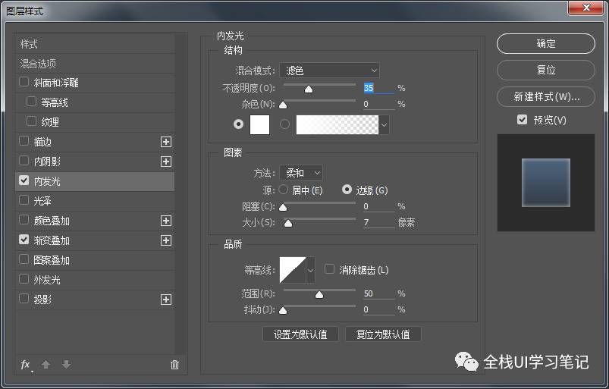
Task: Select the 内发光 row label
Action: 47,181
